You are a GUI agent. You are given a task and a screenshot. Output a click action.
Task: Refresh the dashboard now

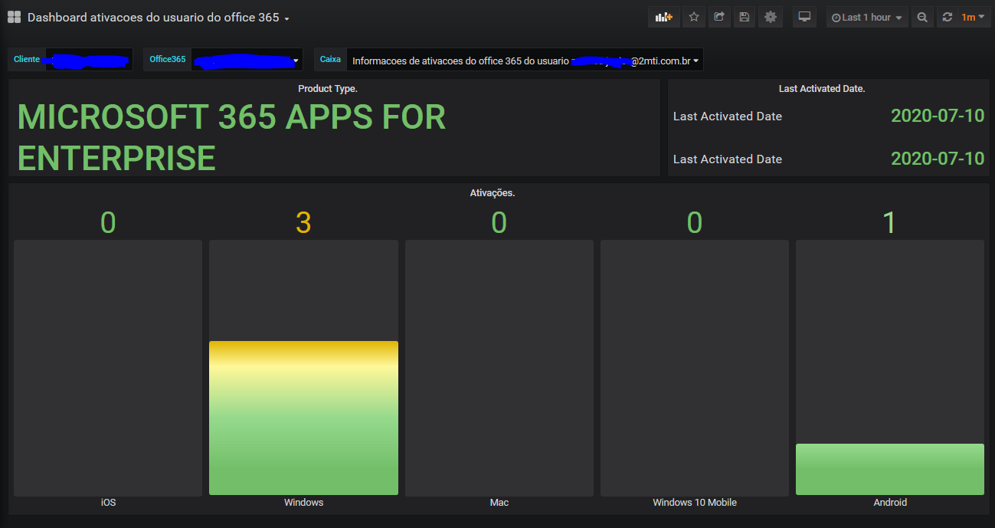pos(948,17)
